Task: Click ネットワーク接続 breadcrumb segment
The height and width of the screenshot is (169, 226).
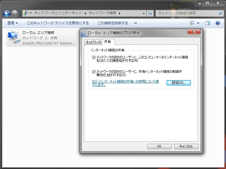Action: point(102,13)
